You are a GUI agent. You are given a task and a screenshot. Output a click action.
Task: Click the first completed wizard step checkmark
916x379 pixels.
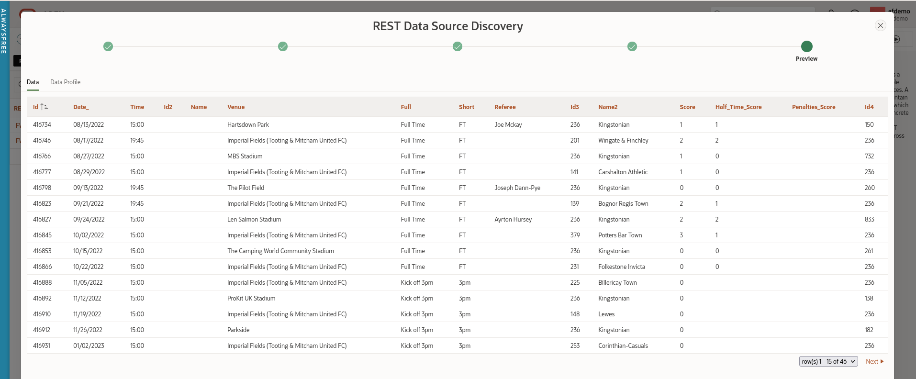tap(108, 46)
